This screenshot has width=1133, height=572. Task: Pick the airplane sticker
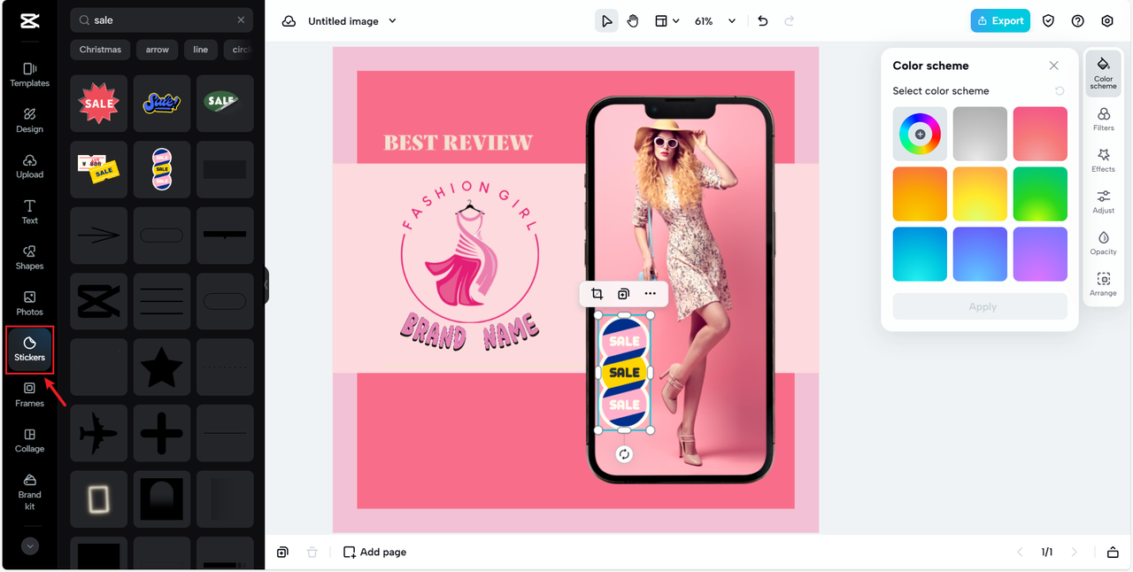click(x=99, y=433)
